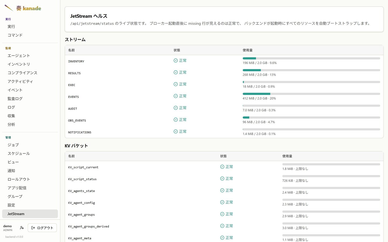This screenshot has width=388, height=242.
Task: Click the status check icon for KV_script_status
Action: click(x=222, y=179)
